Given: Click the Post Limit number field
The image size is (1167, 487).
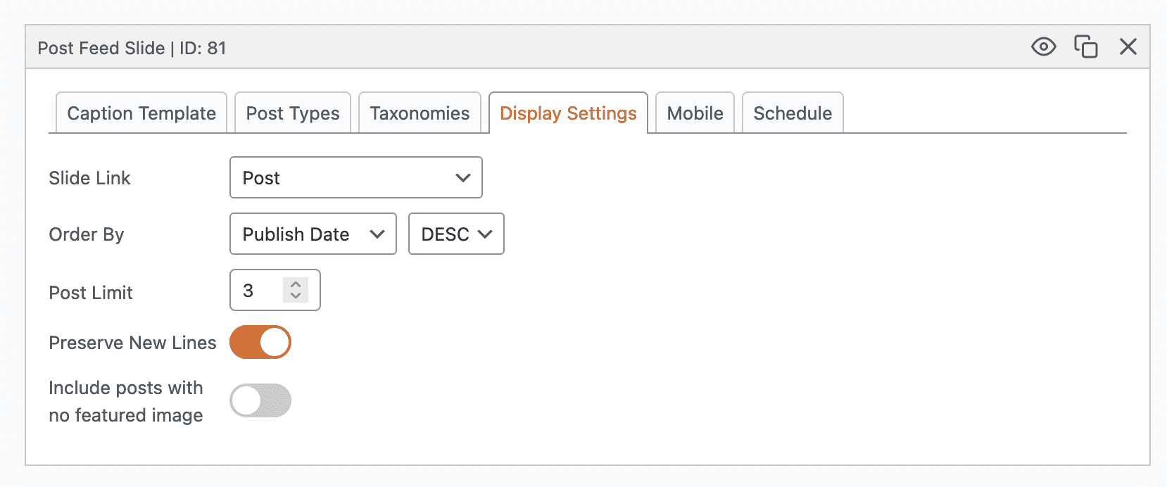Looking at the screenshot, I should tap(257, 291).
